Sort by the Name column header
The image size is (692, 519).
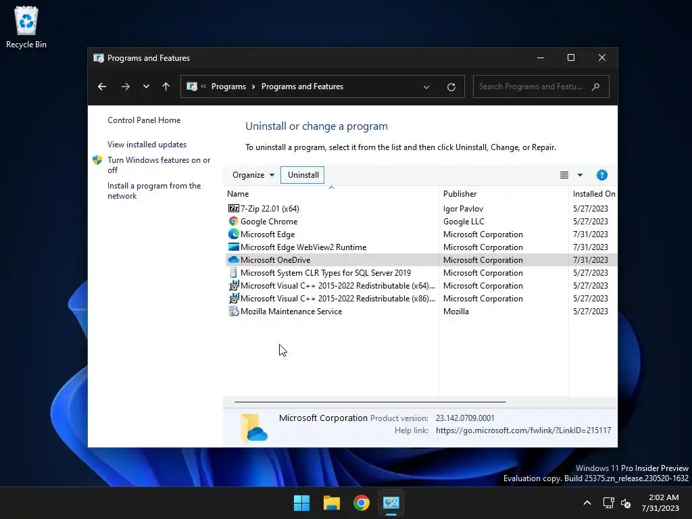point(331,194)
